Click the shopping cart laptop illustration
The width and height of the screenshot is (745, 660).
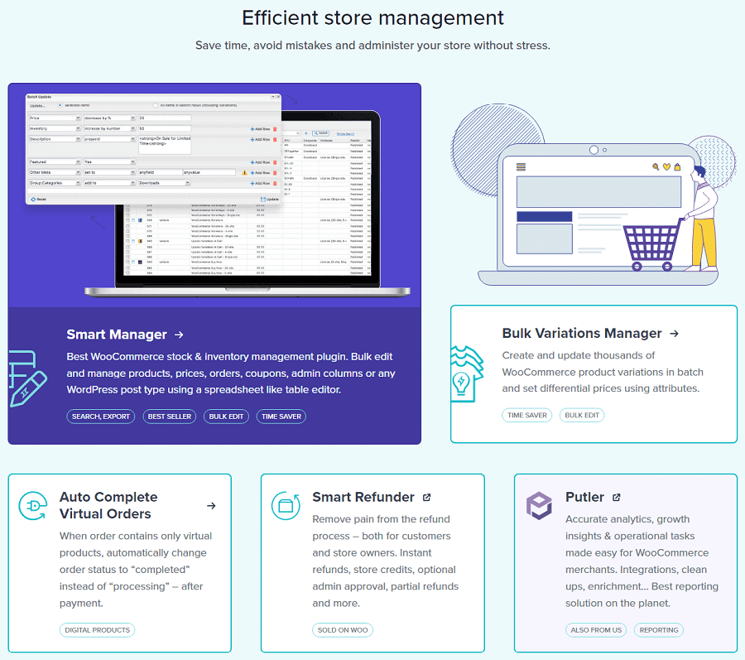[x=594, y=195]
